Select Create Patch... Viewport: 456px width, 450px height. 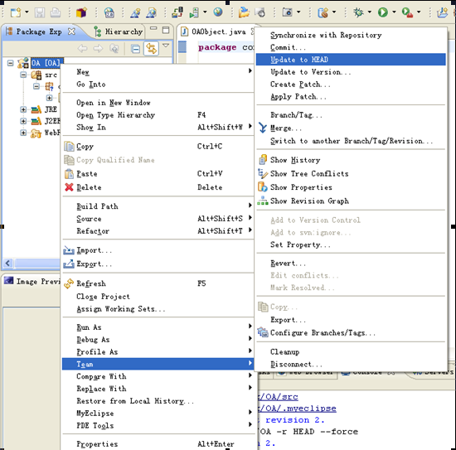pyautogui.click(x=351, y=85)
